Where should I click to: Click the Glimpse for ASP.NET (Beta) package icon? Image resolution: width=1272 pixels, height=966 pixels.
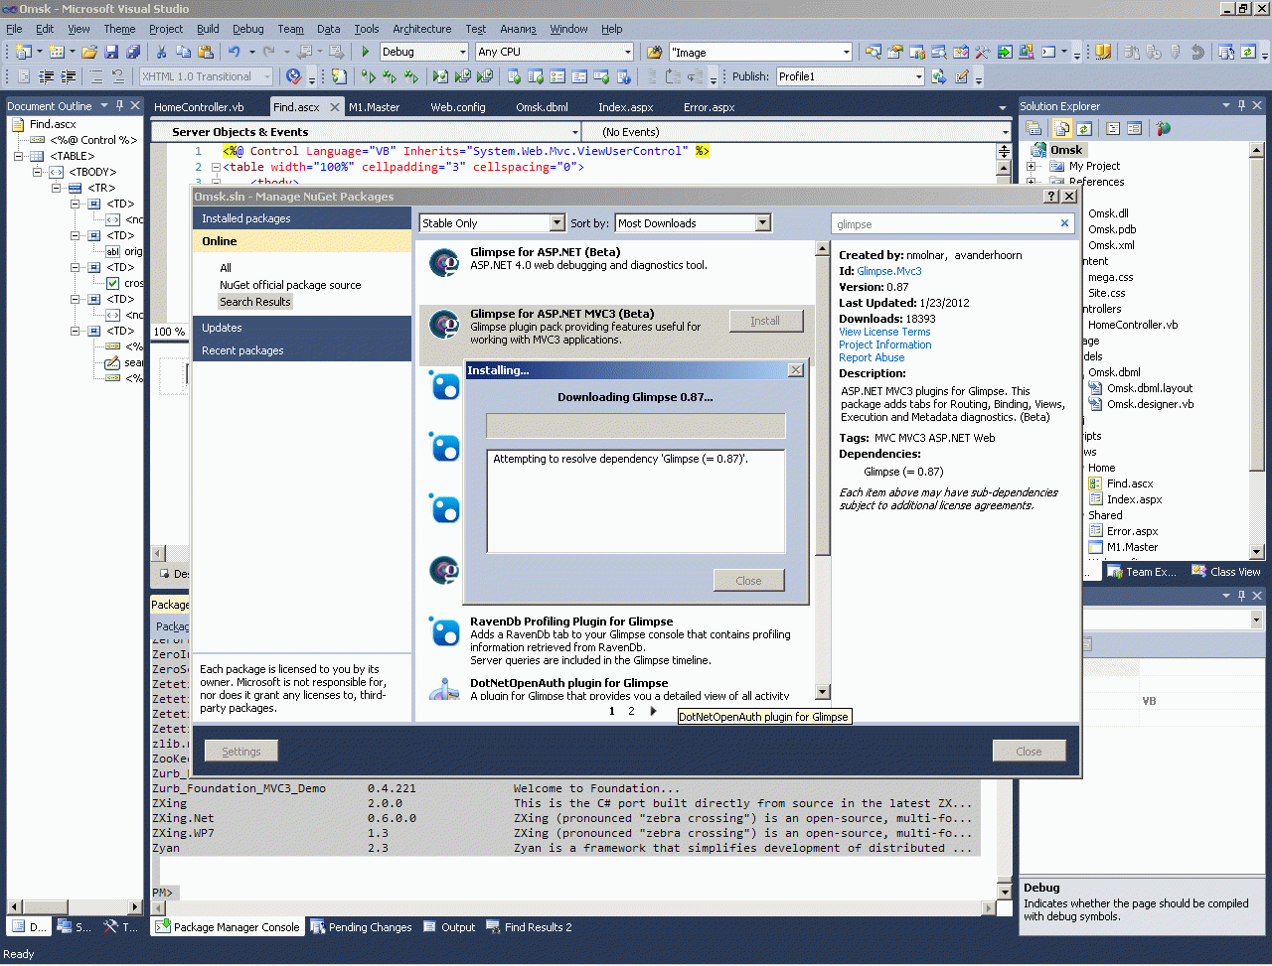(x=444, y=262)
